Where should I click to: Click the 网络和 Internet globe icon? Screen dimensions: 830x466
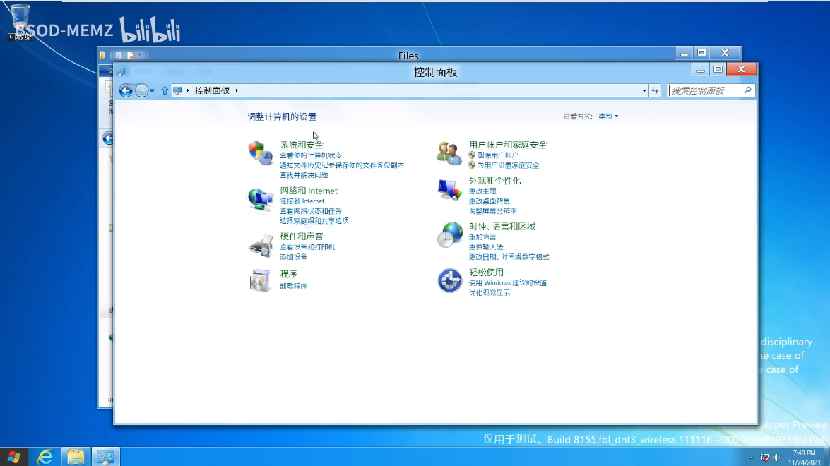tap(260, 200)
